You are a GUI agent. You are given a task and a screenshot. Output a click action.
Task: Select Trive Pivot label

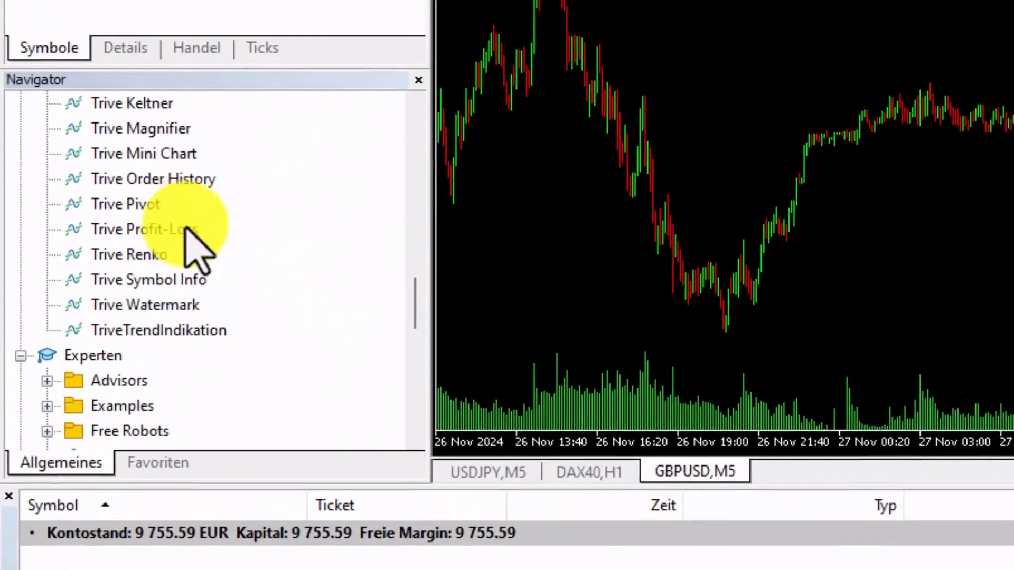(125, 204)
